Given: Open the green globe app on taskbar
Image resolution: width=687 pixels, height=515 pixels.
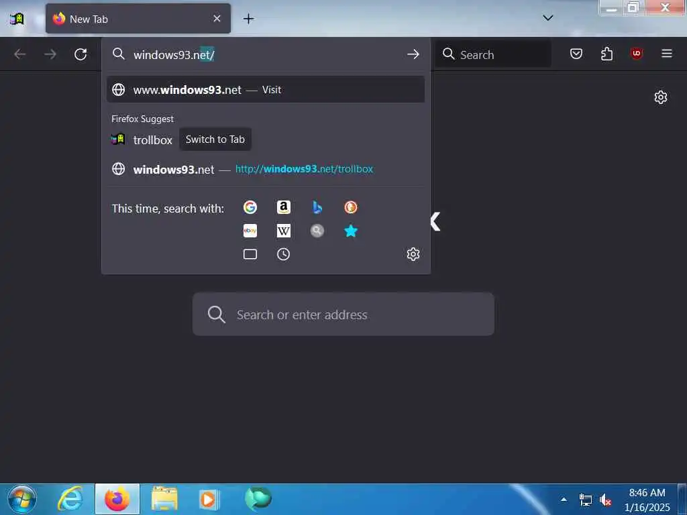Looking at the screenshot, I should (258, 499).
